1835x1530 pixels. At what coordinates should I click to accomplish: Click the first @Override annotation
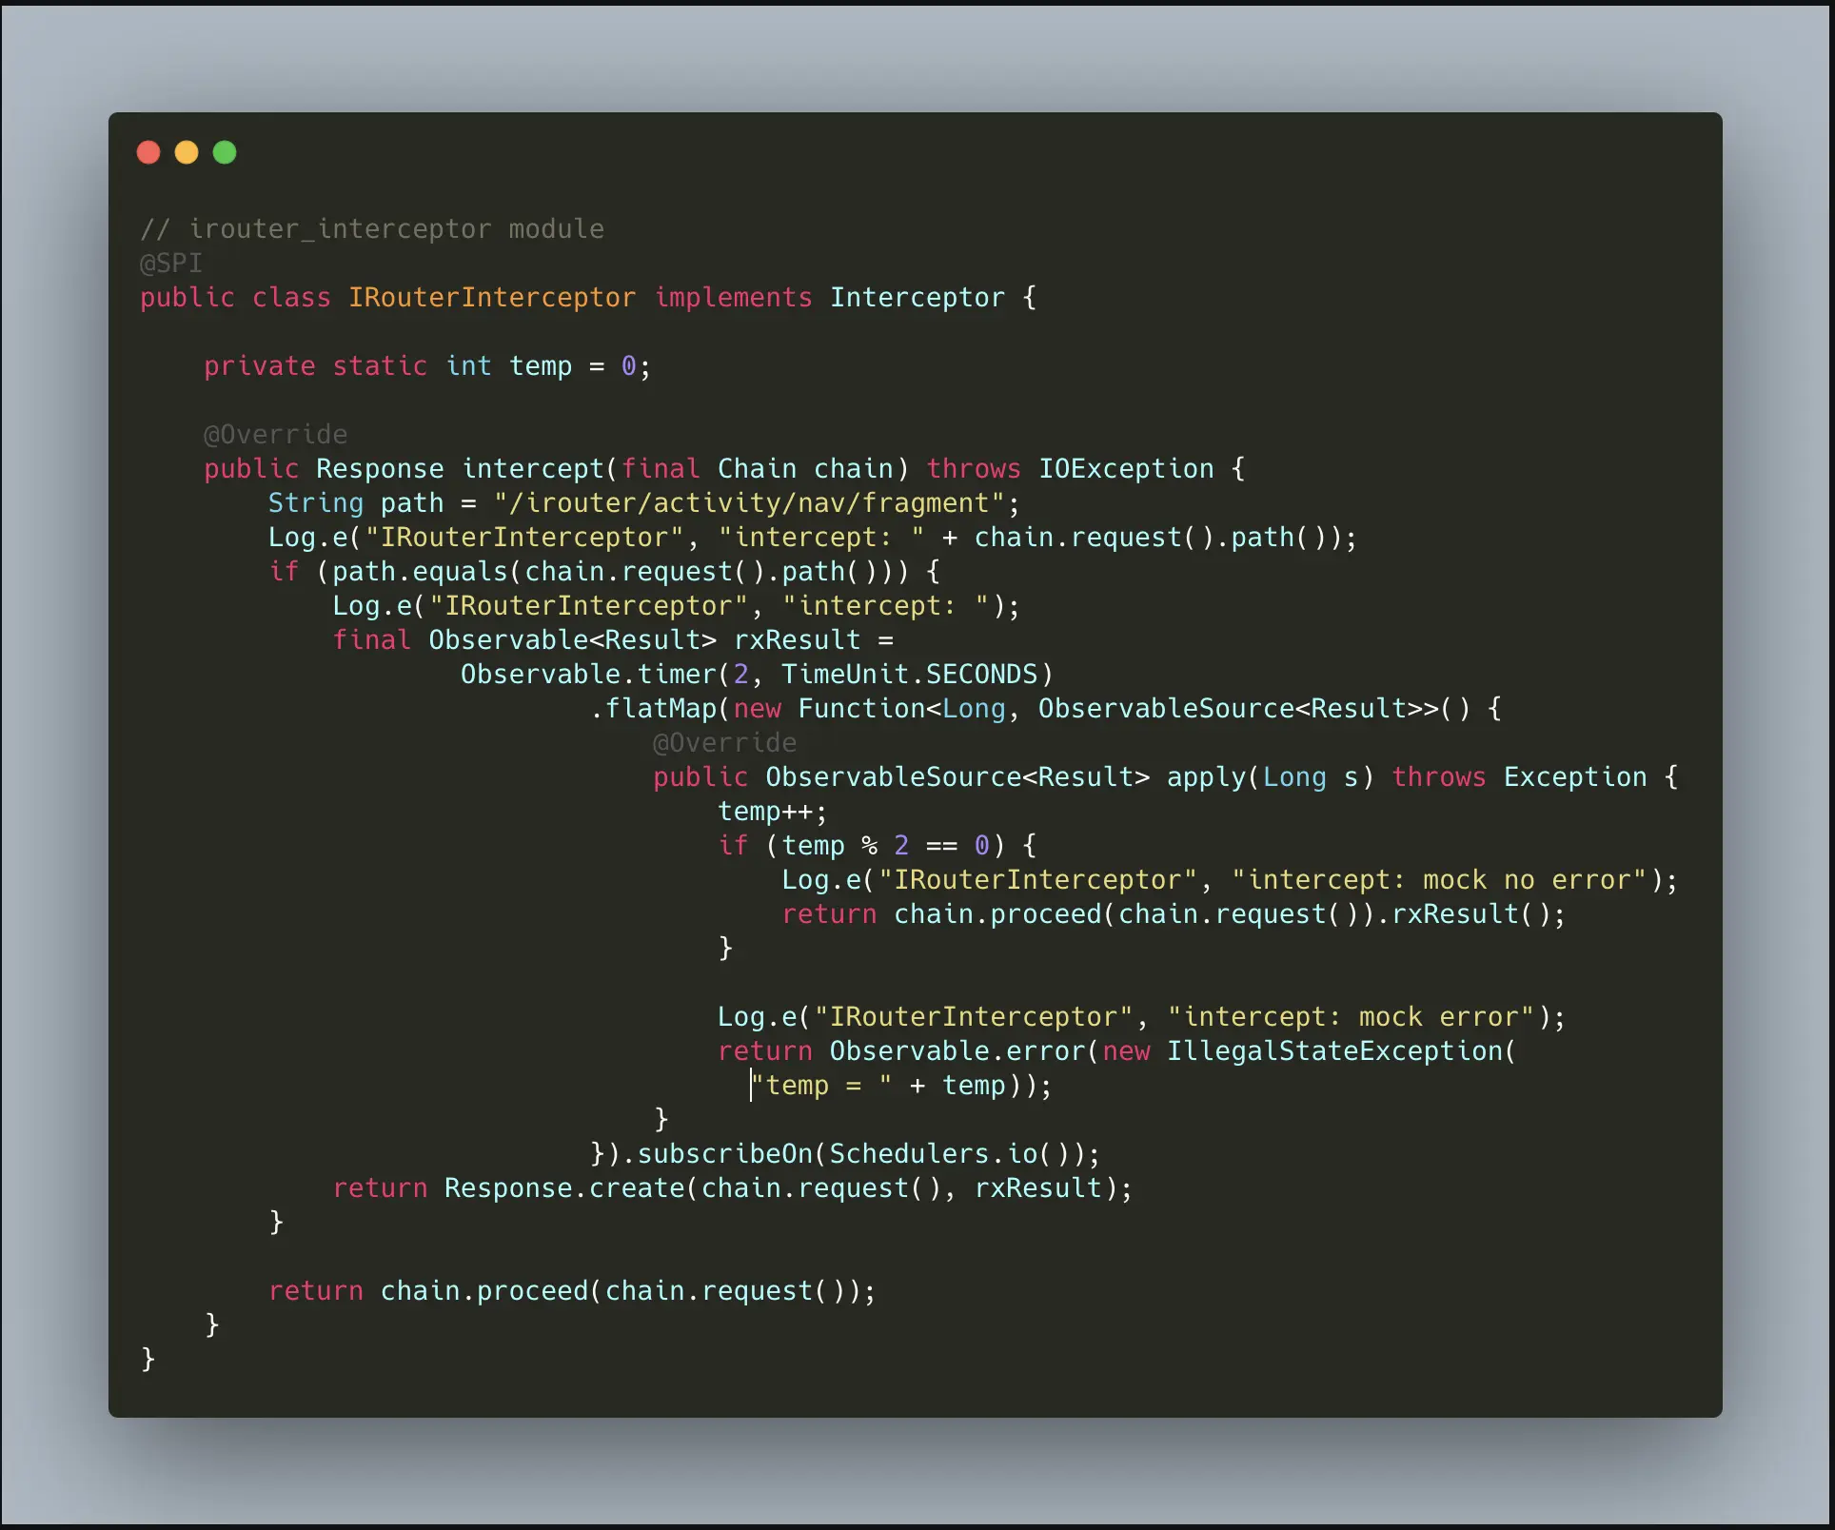[275, 435]
